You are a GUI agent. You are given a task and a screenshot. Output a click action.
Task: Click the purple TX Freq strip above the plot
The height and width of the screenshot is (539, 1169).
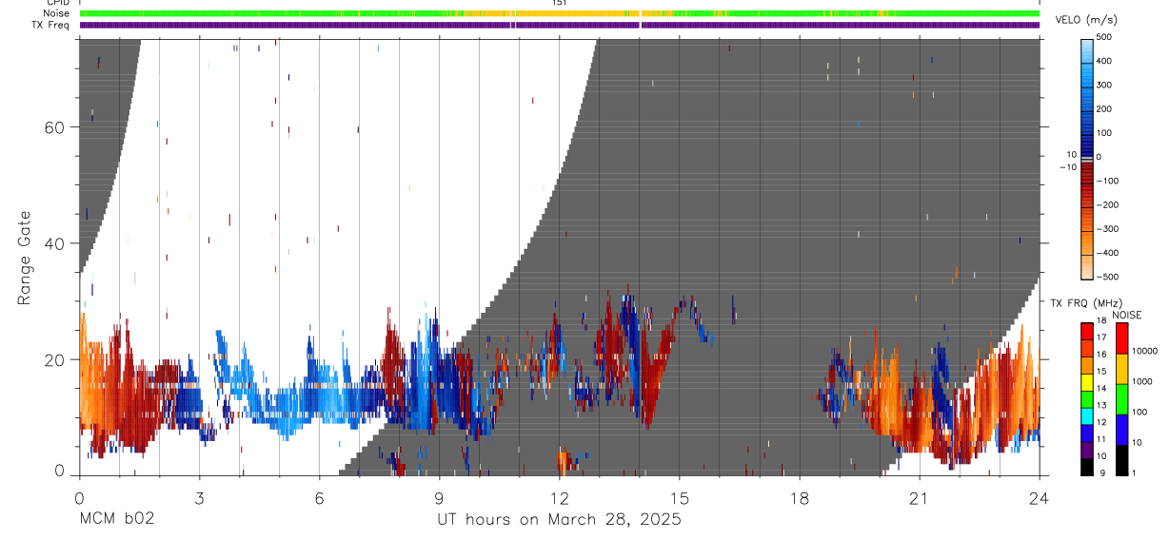pyautogui.click(x=560, y=25)
